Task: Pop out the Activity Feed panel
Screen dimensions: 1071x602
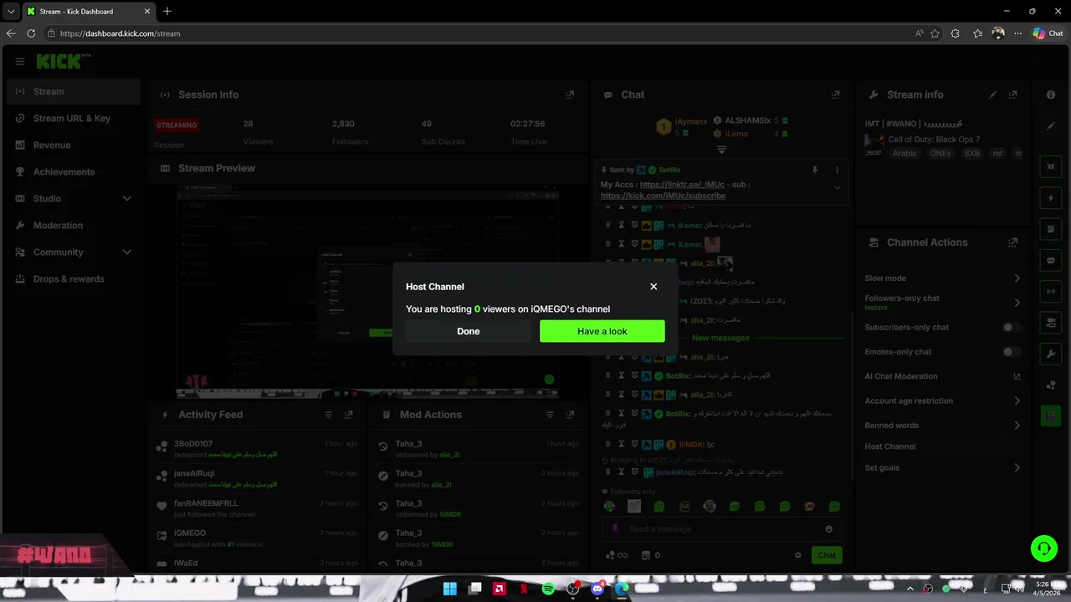Action: (x=349, y=415)
